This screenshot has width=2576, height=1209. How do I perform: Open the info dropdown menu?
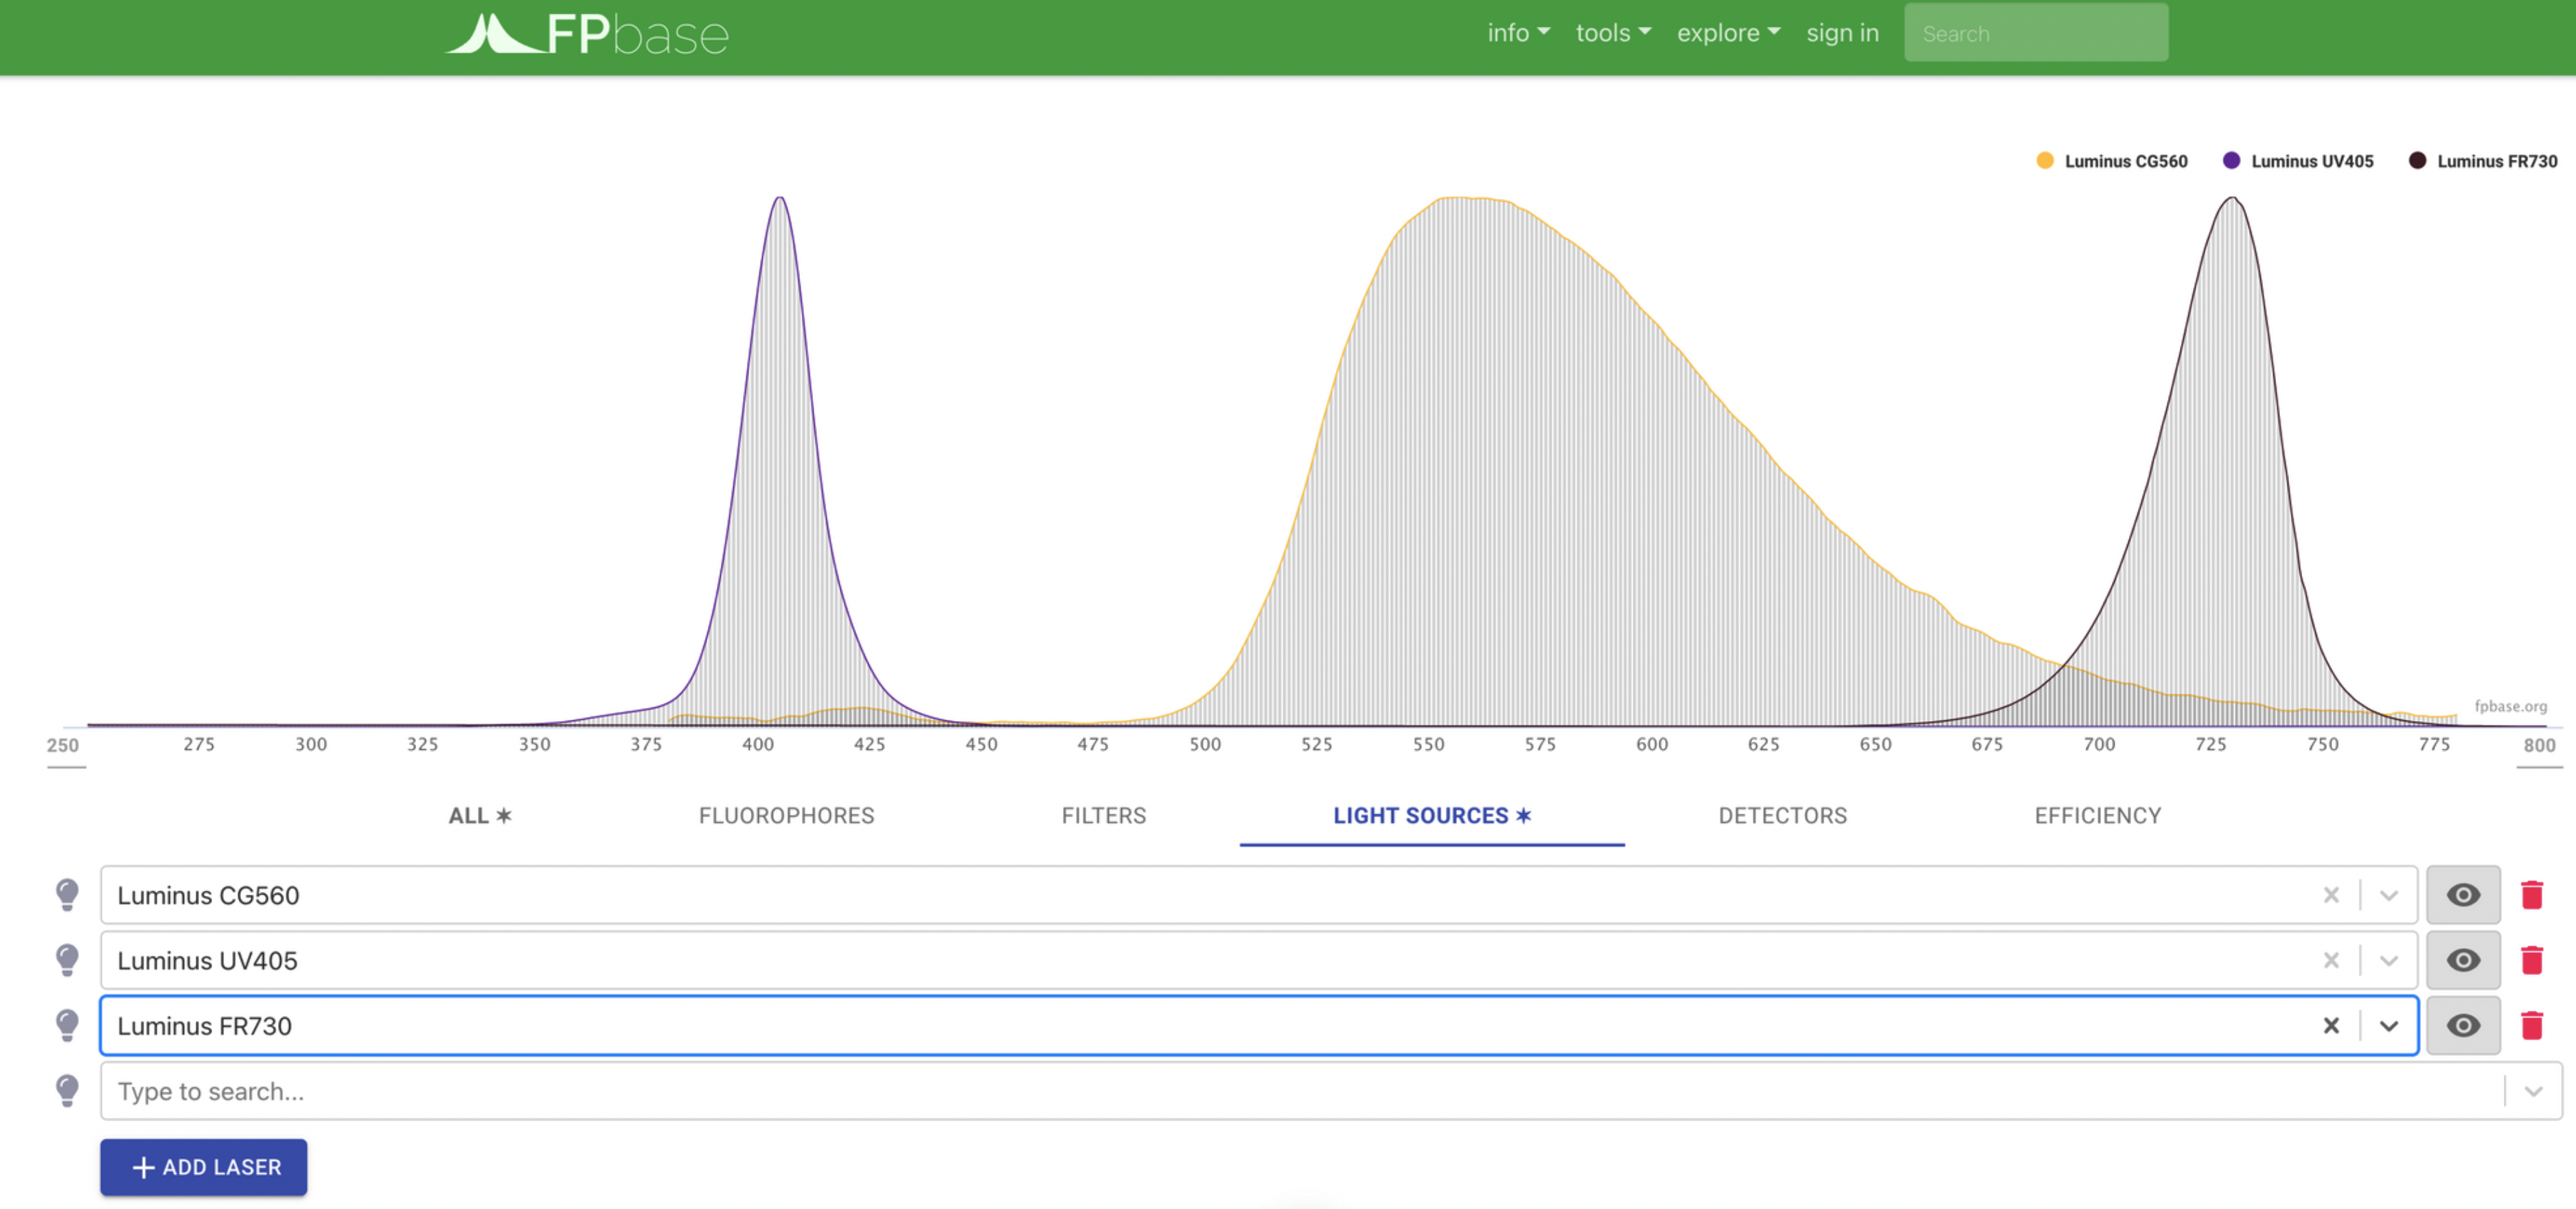(x=1518, y=33)
